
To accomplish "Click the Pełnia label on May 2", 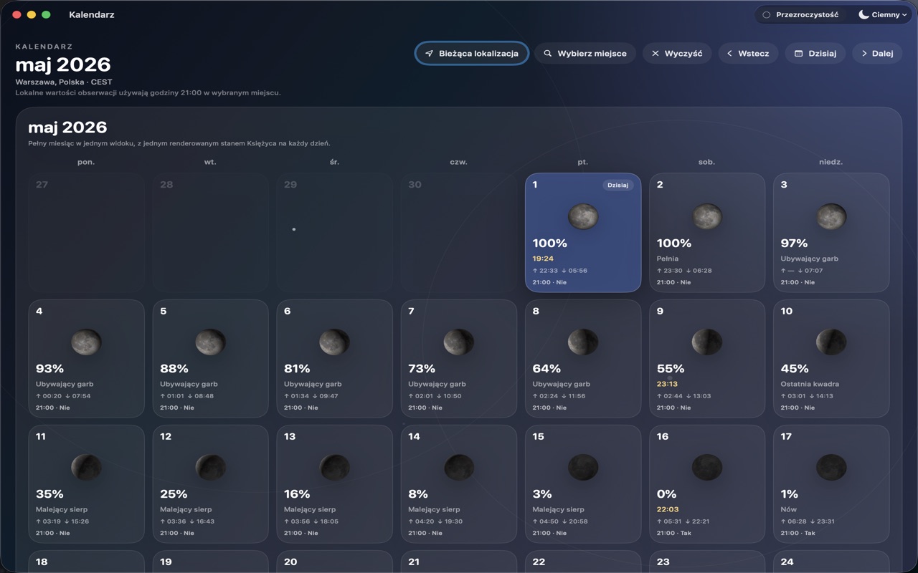I will (x=667, y=259).
